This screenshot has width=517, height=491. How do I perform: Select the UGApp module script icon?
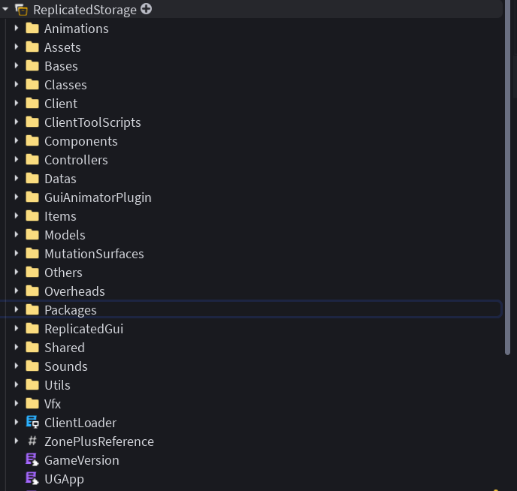[32, 478]
